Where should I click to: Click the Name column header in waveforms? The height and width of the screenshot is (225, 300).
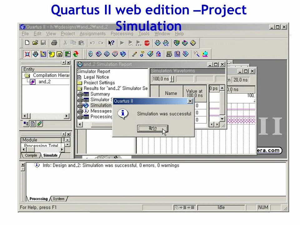[171, 93]
